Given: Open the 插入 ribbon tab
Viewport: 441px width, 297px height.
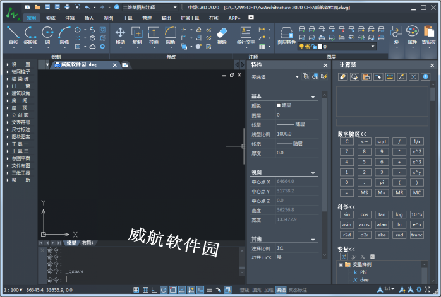Looking at the screenshot, I should tap(89, 18).
